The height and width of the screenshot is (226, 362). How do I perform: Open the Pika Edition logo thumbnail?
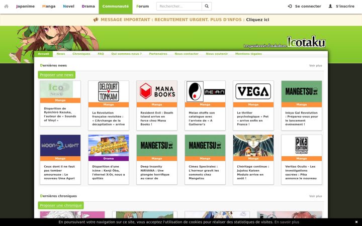coord(302,146)
